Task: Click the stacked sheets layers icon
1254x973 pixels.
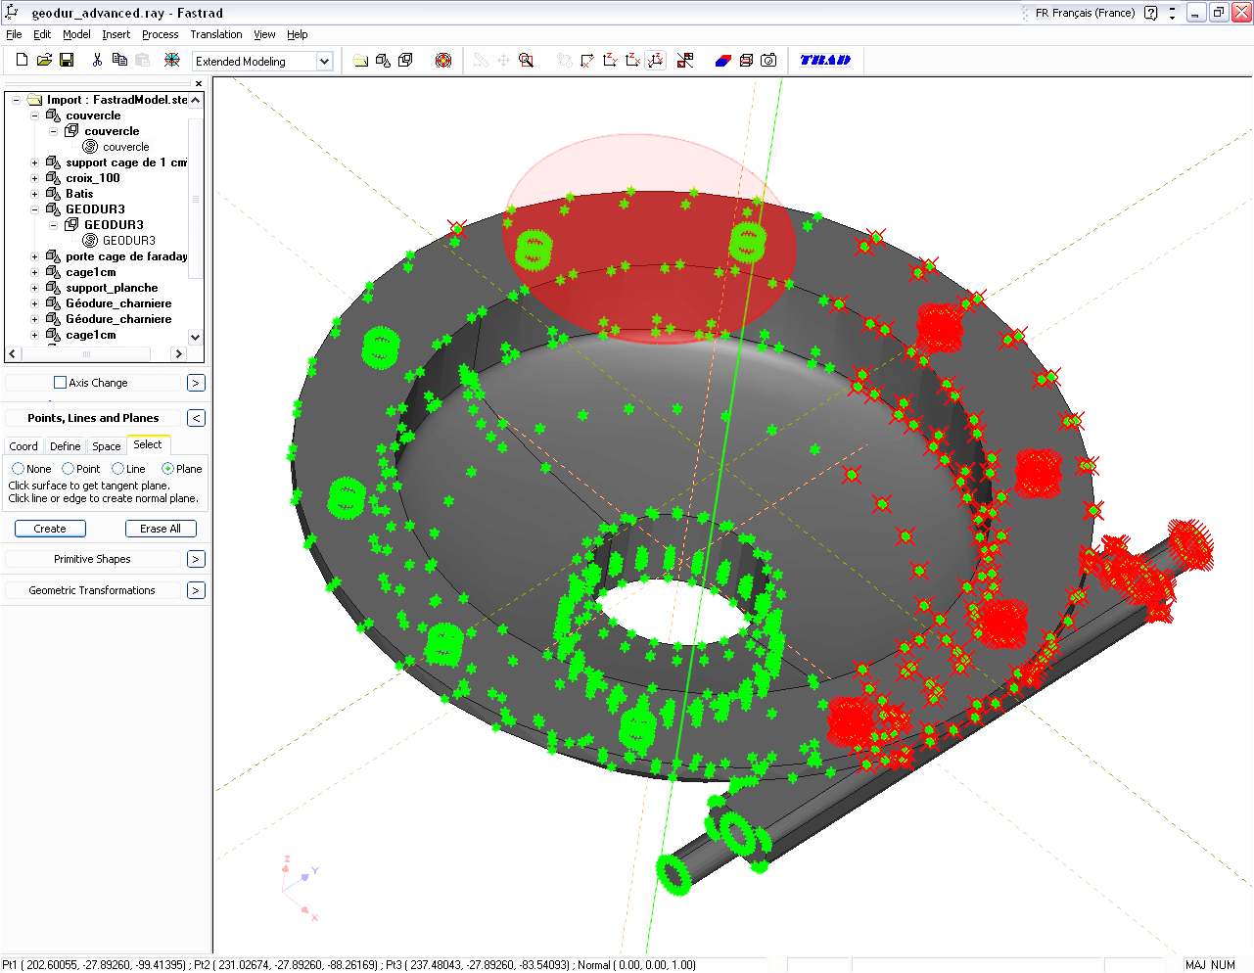Action: tap(745, 60)
